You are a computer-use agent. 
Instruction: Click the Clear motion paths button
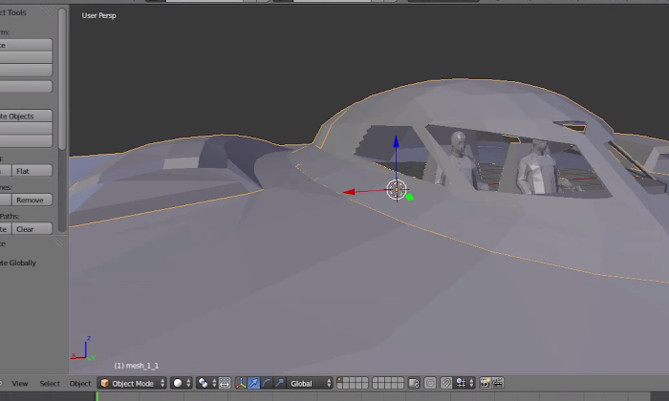(32, 229)
